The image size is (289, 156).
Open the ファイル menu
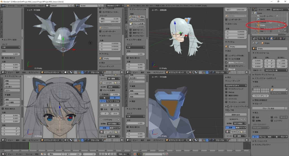[x=11, y=6]
